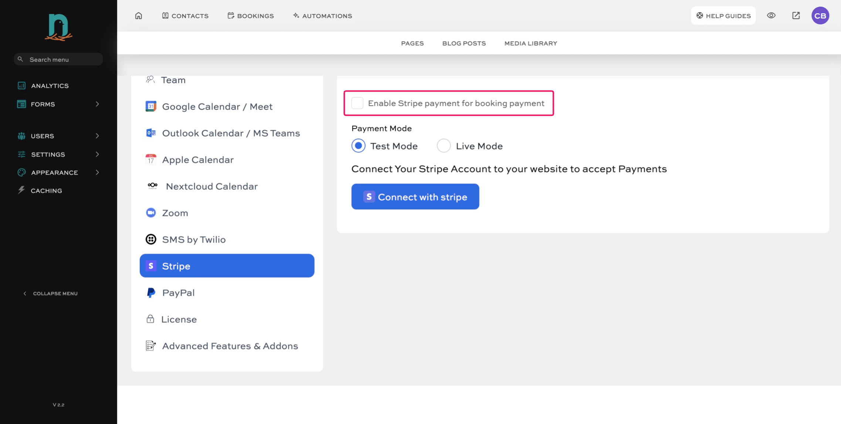The image size is (841, 424).
Task: Select Live Mode payment option
Action: pos(444,146)
